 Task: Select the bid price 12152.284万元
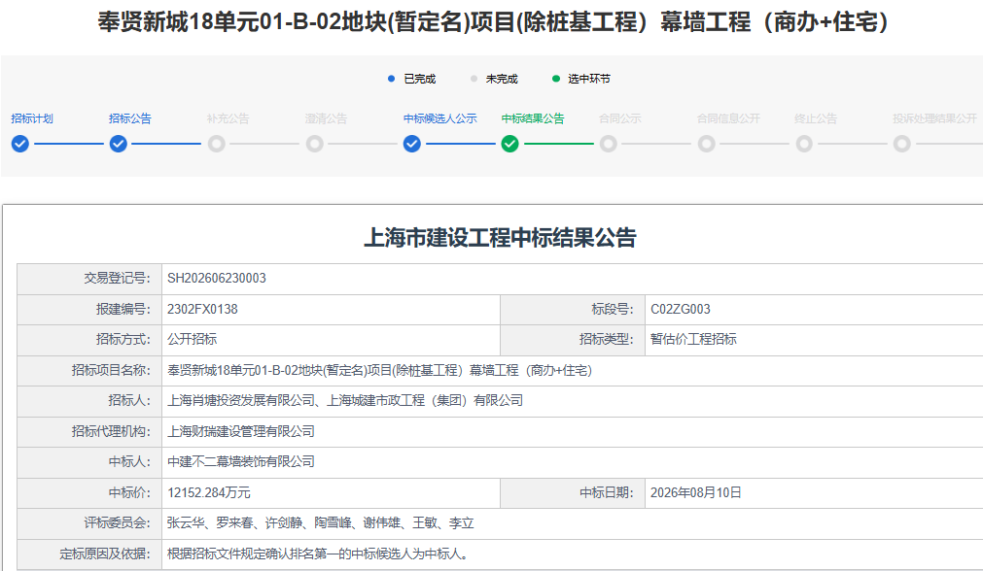209,492
